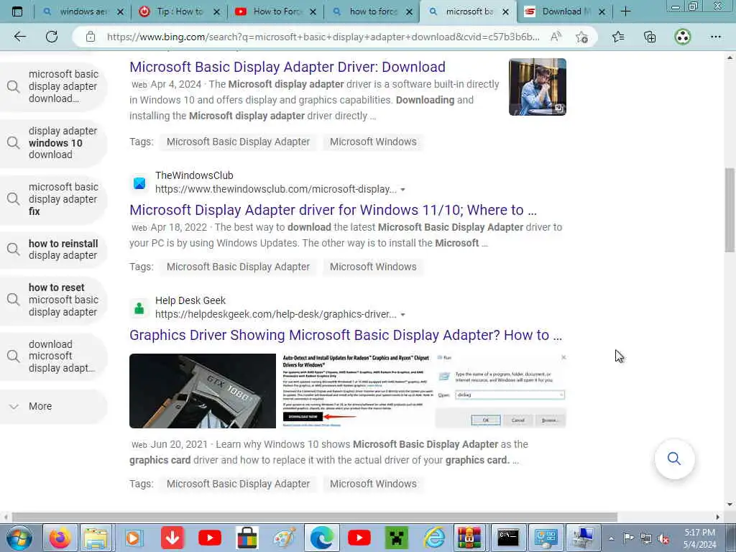This screenshot has height=552, width=736.
Task: Show hidden tray icons arrow
Action: point(611,538)
